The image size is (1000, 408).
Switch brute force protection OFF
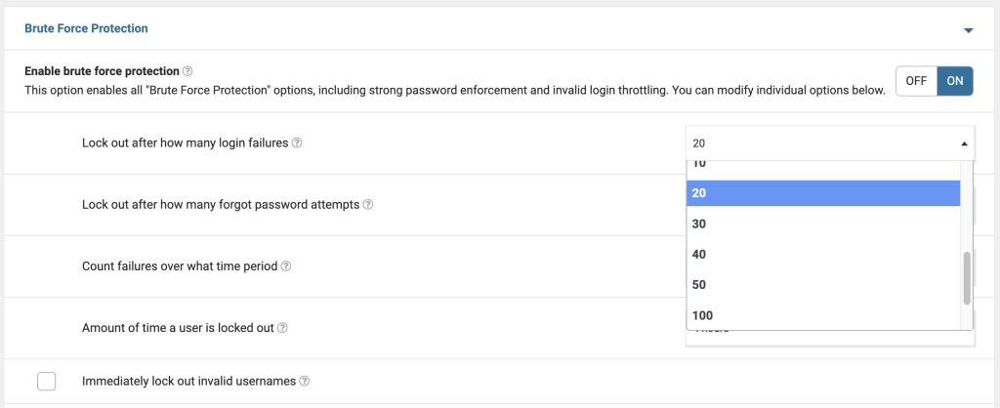click(x=916, y=81)
